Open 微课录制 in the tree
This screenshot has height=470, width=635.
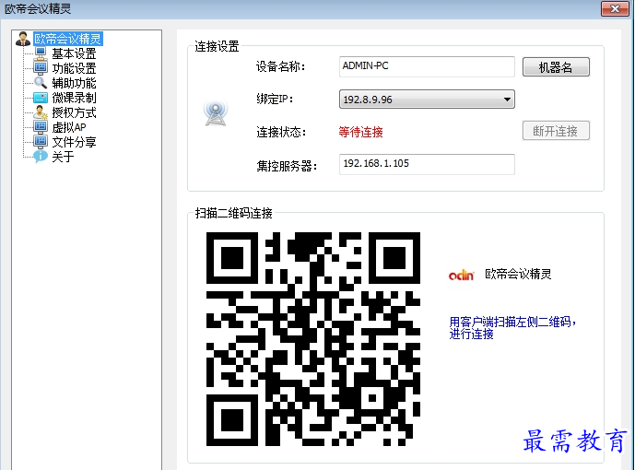tap(74, 98)
